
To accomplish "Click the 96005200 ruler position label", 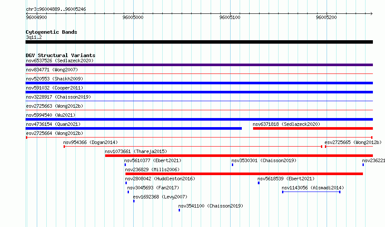I will coord(326,17).
